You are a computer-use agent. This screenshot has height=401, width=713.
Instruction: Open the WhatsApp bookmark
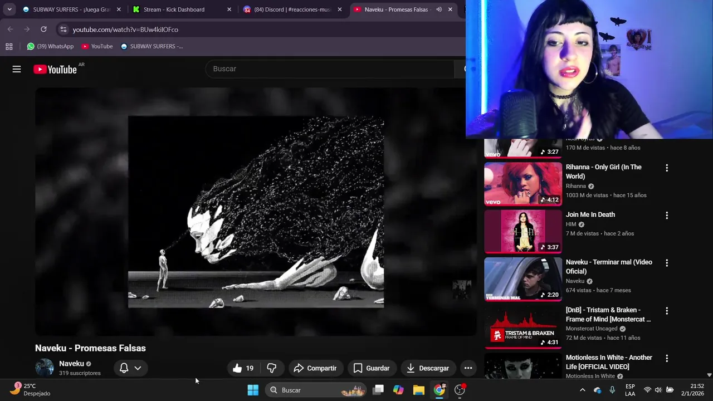coord(50,46)
